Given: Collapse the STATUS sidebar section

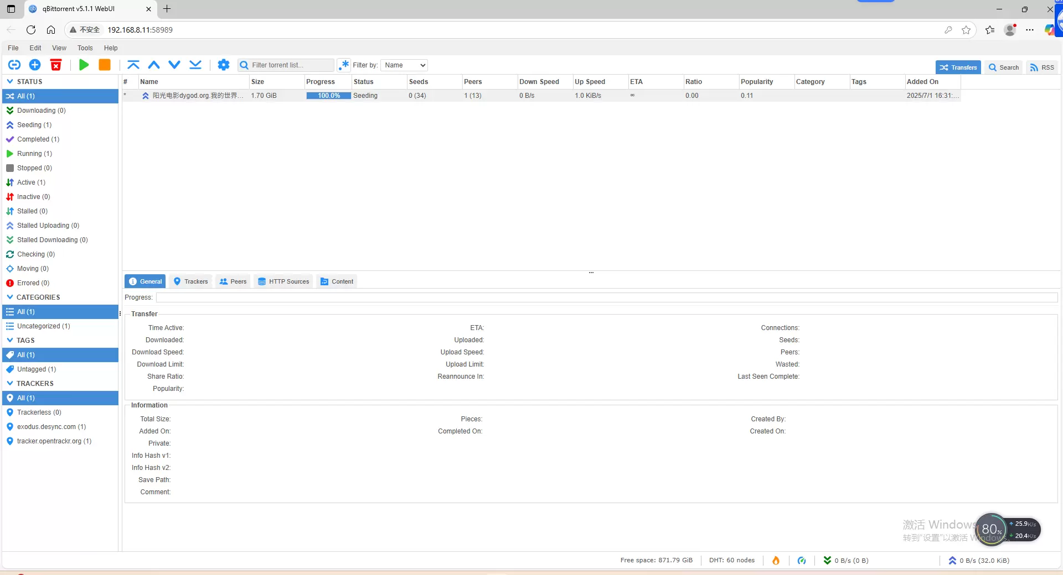Looking at the screenshot, I should point(10,82).
